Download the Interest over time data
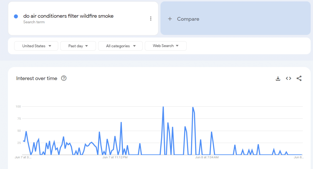The image size is (313, 169). click(x=278, y=79)
